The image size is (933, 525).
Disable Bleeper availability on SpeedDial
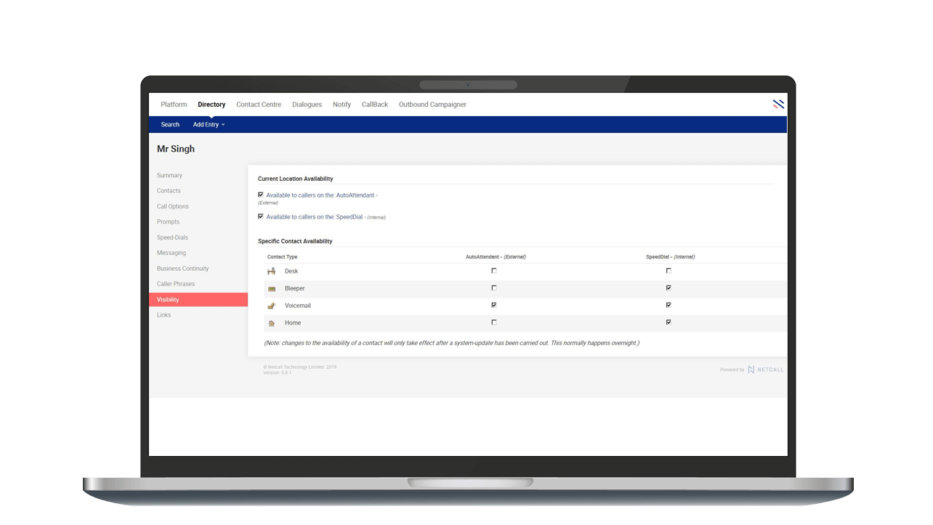click(x=669, y=288)
